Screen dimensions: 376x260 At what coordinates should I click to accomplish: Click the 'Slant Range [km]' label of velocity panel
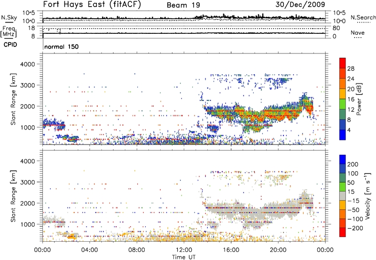13,196
